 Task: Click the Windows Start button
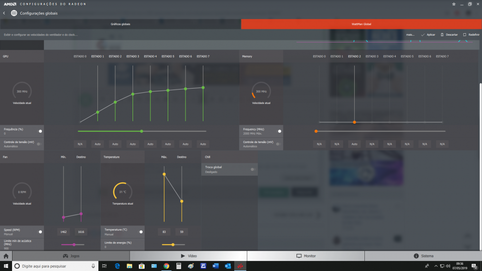click(5, 266)
